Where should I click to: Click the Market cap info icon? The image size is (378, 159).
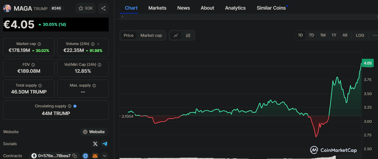(39, 44)
